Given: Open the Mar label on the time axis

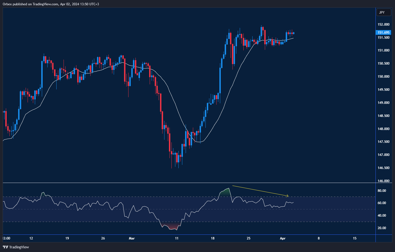Looking at the screenshot, I should (132, 238).
